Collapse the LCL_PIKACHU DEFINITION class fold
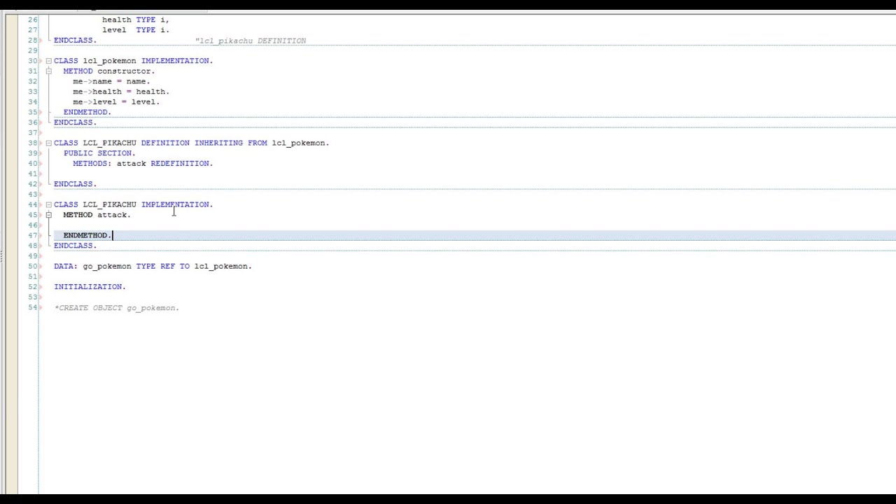896x504 pixels. tap(48, 143)
